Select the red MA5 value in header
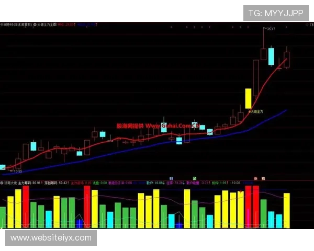The image size is (314, 251). [66, 24]
